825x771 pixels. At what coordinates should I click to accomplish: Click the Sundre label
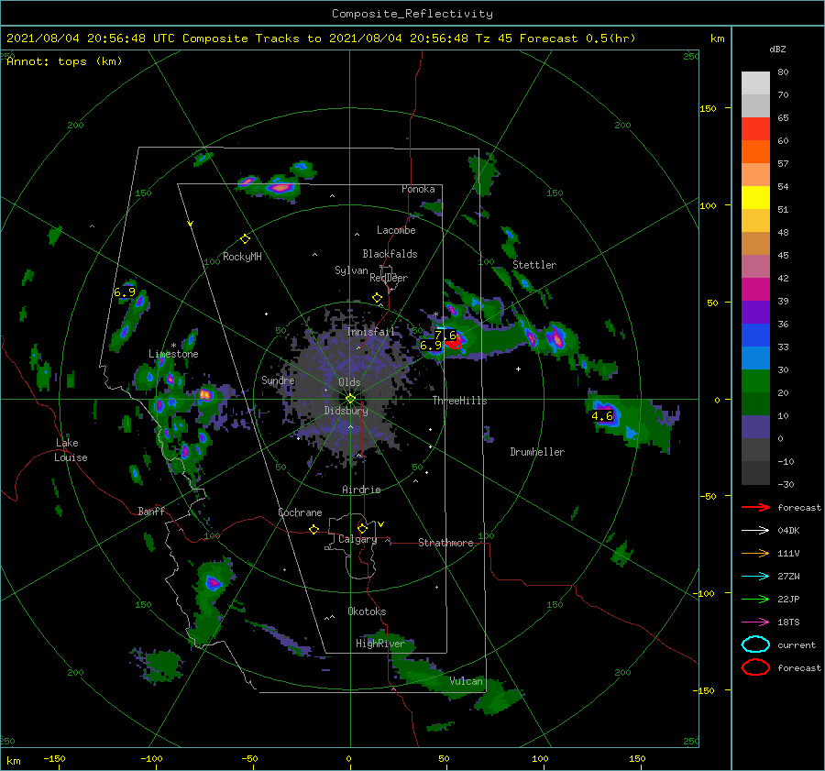tap(278, 380)
